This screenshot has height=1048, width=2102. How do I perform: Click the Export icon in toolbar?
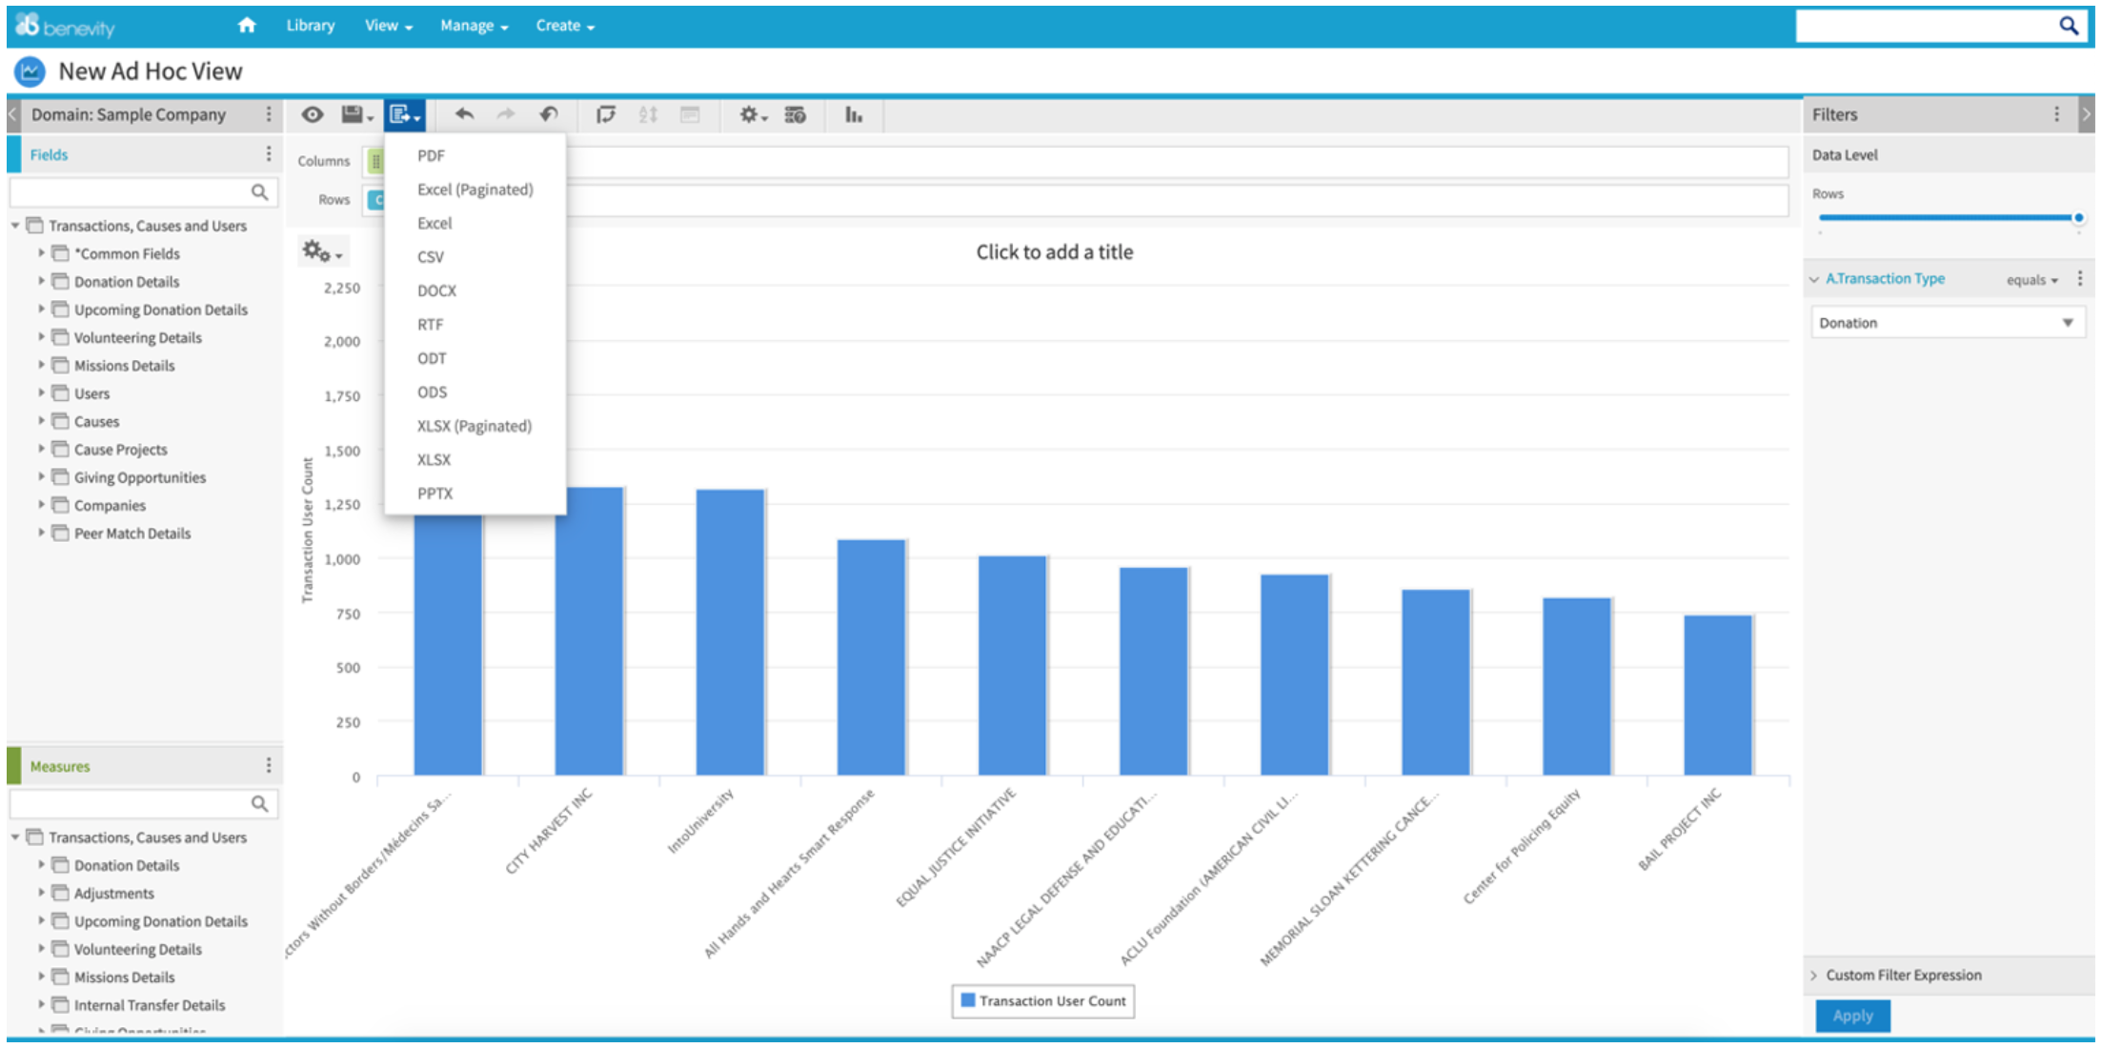click(x=405, y=115)
